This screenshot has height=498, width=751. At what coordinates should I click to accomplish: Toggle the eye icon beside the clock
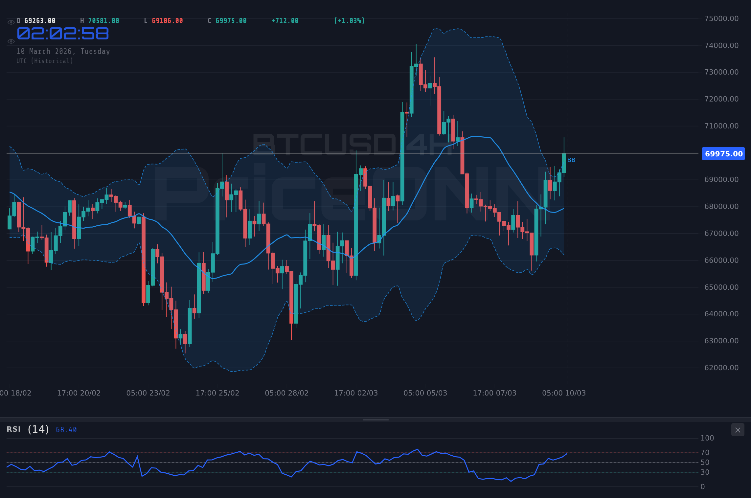click(x=11, y=41)
